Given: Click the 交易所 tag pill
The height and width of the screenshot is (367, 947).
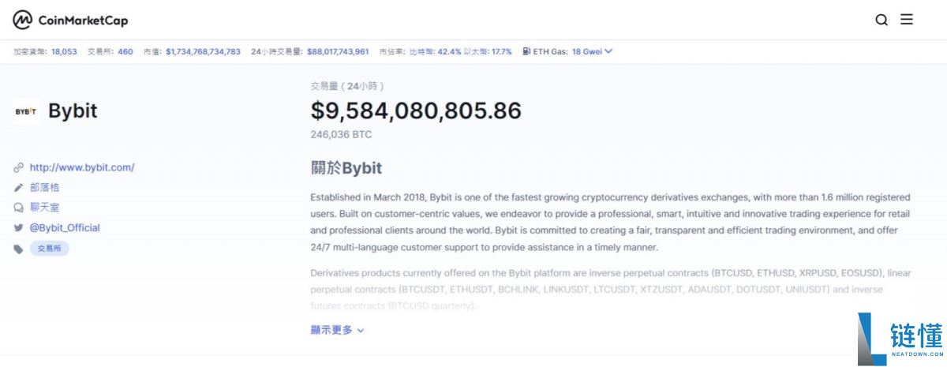Looking at the screenshot, I should coord(50,249).
